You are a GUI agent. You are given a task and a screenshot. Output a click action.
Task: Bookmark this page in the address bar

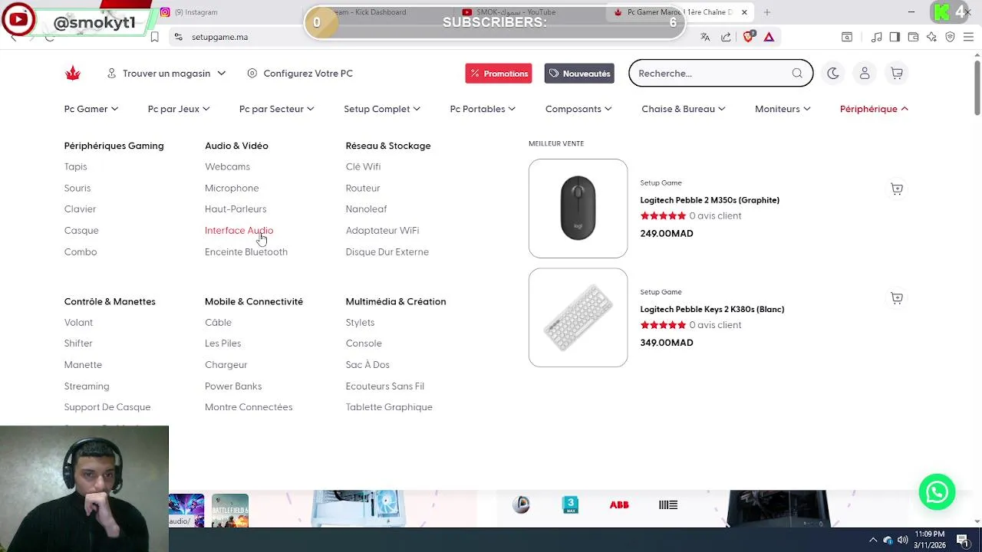tap(154, 37)
